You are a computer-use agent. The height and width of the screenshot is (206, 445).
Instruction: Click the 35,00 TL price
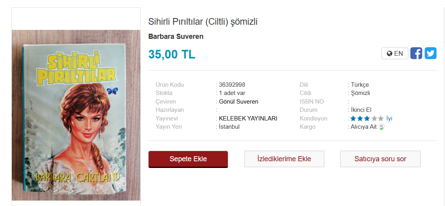172,54
